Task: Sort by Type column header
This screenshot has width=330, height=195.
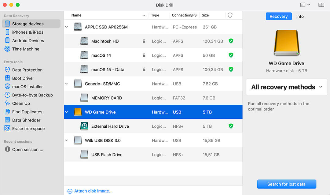Action: (x=155, y=15)
